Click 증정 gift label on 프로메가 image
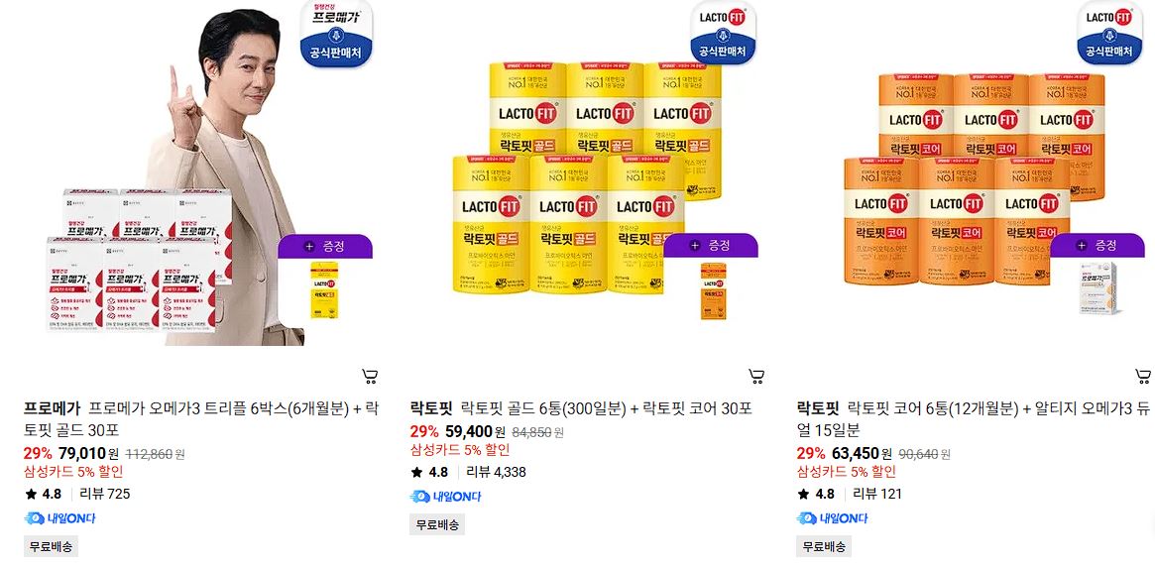The width and height of the screenshot is (1155, 567). [x=325, y=246]
